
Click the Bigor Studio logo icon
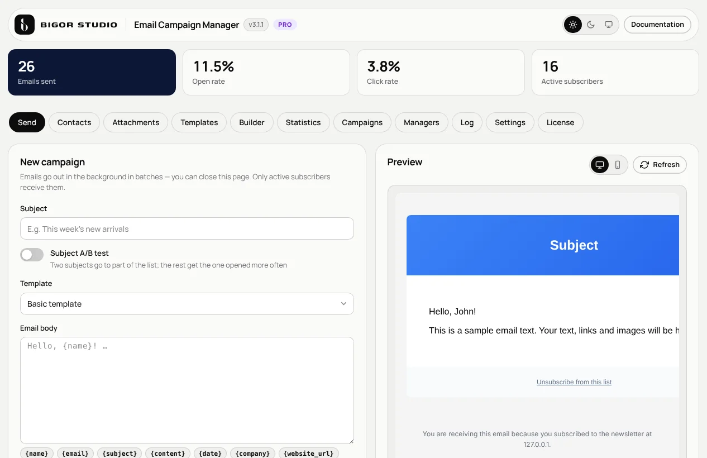coord(25,25)
